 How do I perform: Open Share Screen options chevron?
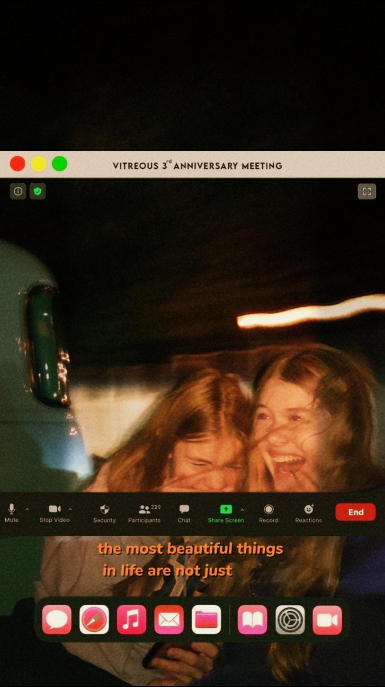coord(242,510)
